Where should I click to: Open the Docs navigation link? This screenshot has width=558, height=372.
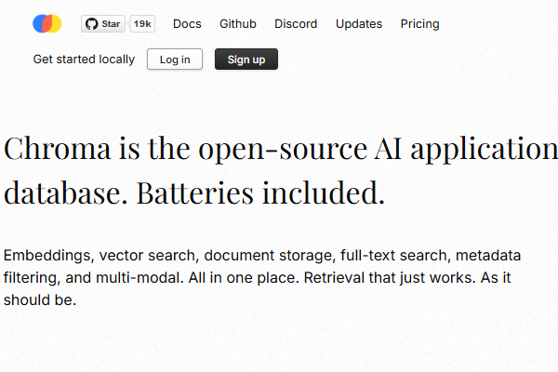point(187,24)
